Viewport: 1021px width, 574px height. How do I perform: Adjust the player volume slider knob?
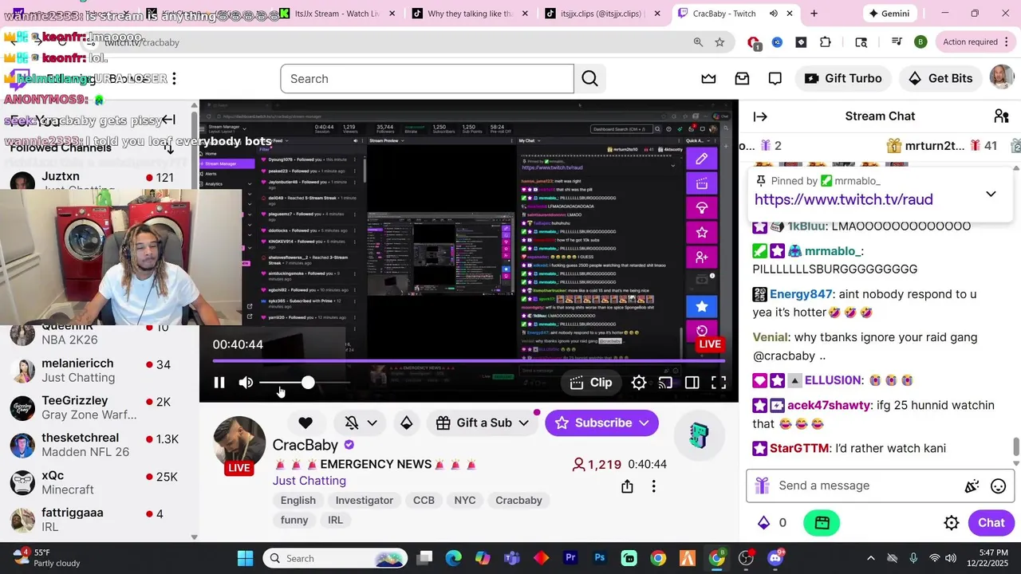308,383
